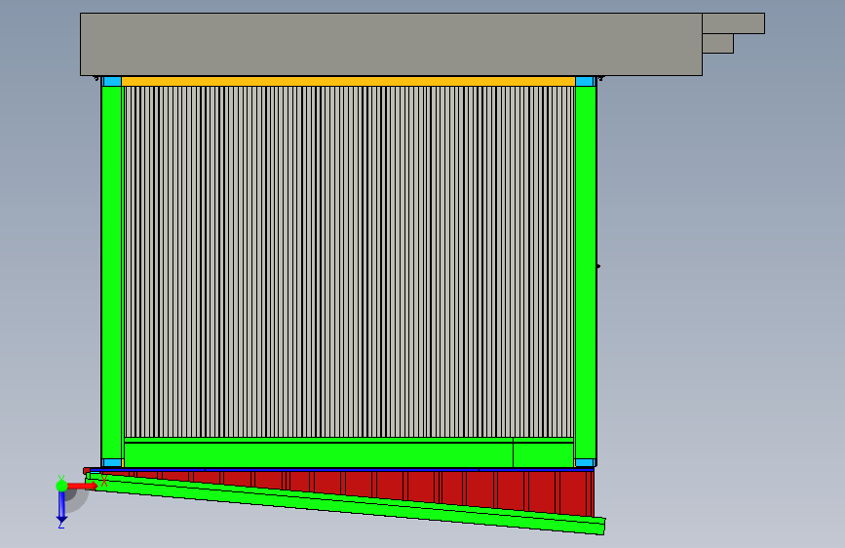Select the right green vertical column
This screenshot has width=845, height=548.
coord(586,272)
